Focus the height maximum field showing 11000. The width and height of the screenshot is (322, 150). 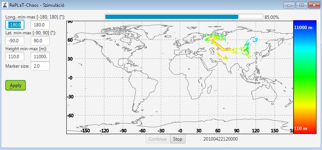pyautogui.click(x=40, y=57)
